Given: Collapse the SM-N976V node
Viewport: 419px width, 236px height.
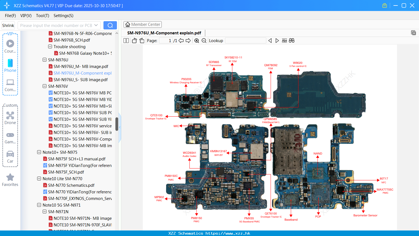Looking at the screenshot, I should (45, 86).
